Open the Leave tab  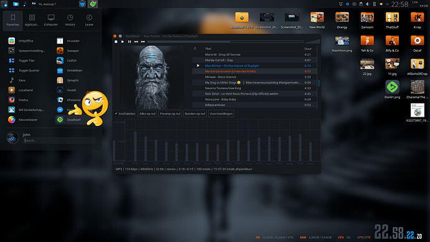point(89,20)
